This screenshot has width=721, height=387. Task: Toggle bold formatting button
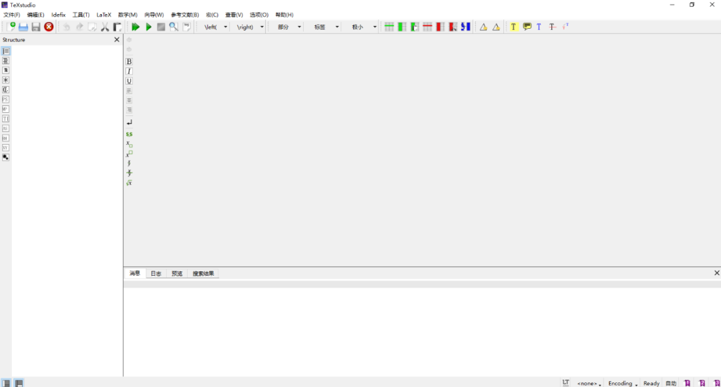pyautogui.click(x=129, y=61)
